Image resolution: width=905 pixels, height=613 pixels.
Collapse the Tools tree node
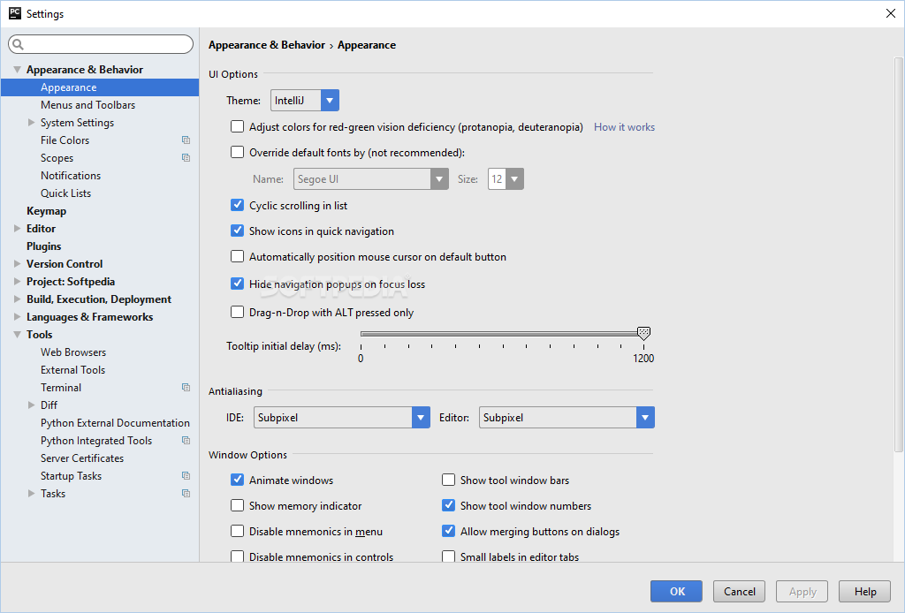pos(18,335)
